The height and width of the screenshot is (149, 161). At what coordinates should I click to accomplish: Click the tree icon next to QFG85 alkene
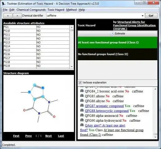tap(82, 96)
